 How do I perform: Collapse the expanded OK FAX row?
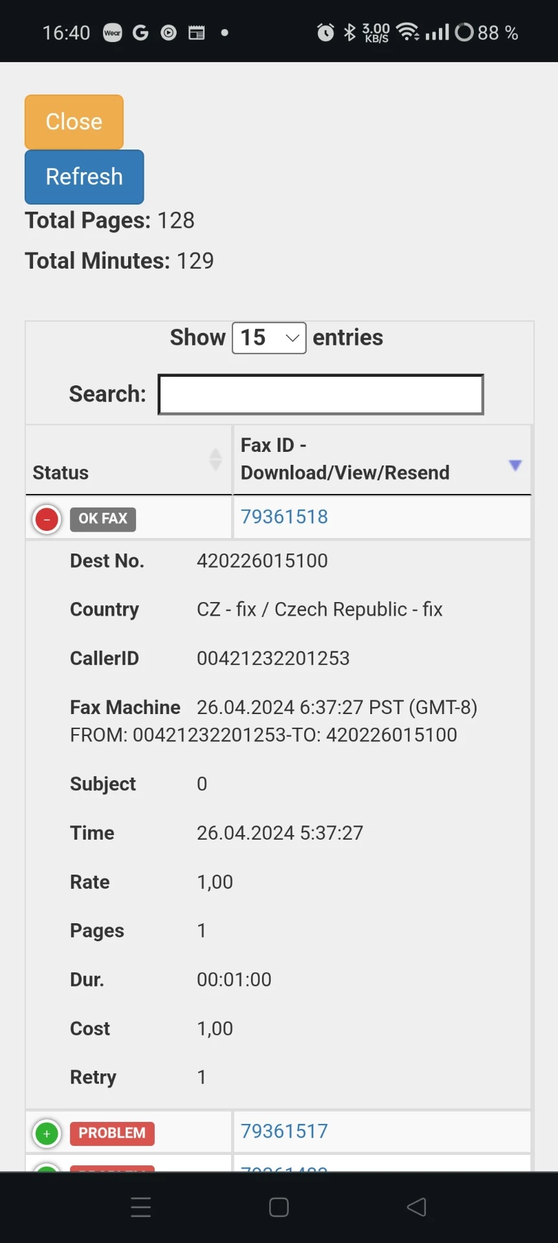tap(47, 519)
